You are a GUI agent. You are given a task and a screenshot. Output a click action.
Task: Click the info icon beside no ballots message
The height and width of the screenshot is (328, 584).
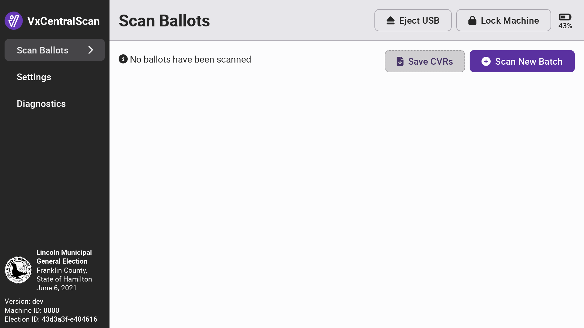point(123,59)
